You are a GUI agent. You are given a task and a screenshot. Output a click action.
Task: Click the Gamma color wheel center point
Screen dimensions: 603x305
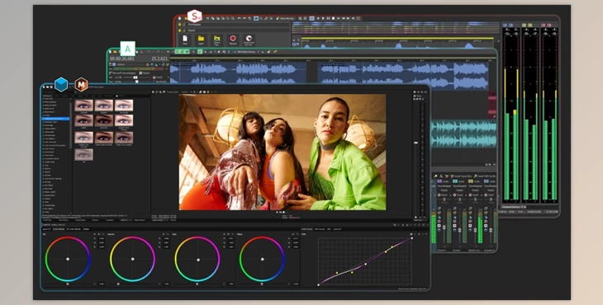tap(133, 259)
